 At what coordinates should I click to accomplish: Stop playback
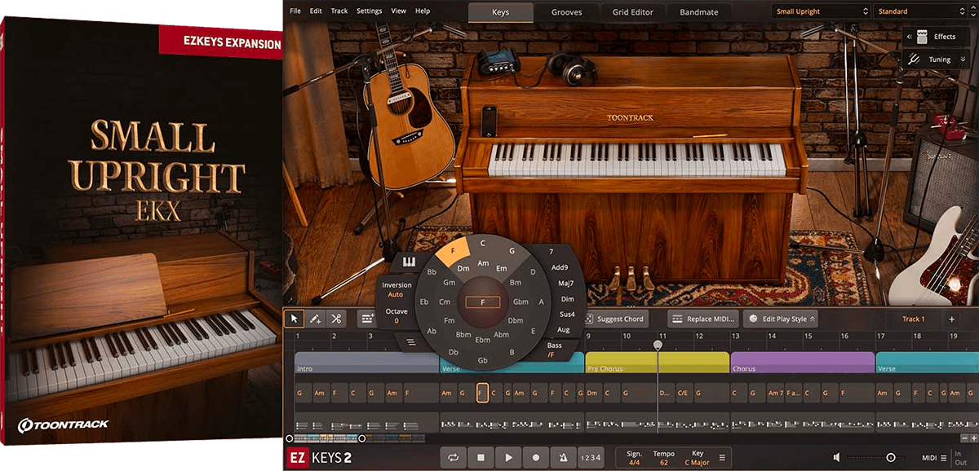(x=481, y=458)
